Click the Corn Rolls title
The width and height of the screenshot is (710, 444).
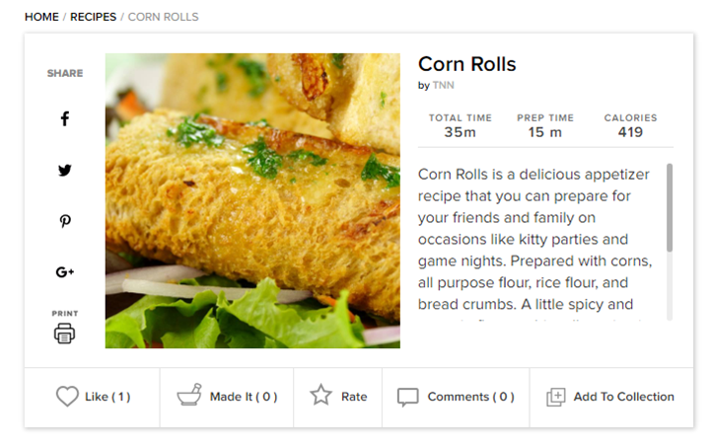click(466, 64)
